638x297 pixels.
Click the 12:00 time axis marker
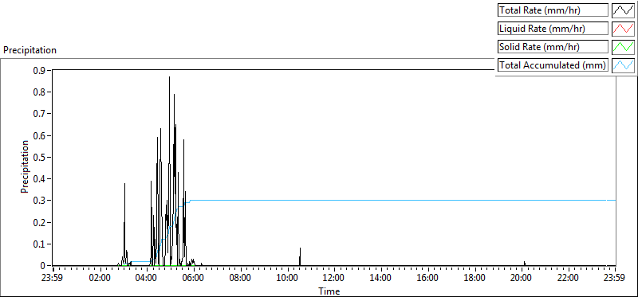(334, 279)
